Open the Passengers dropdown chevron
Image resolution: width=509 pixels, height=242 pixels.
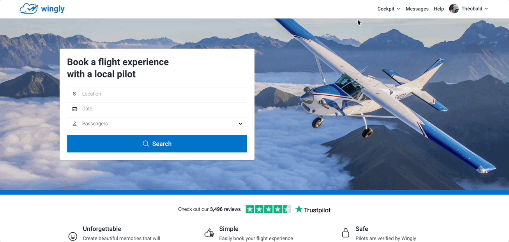(240, 124)
